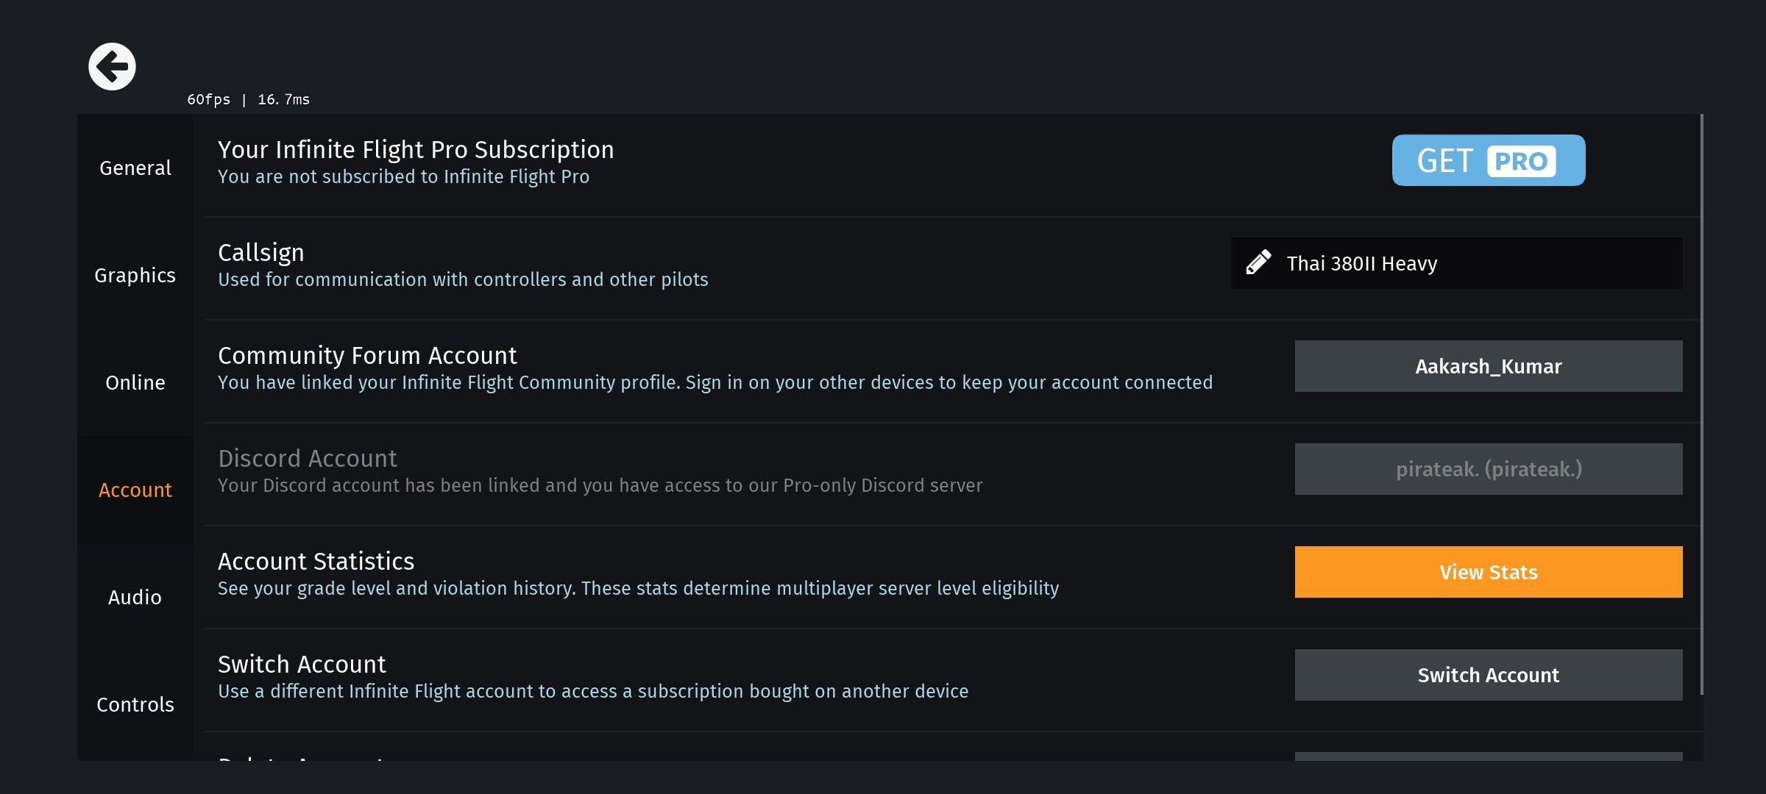Image resolution: width=1766 pixels, height=794 pixels.
Task: Click the Discord Account row heading
Action: 307,459
